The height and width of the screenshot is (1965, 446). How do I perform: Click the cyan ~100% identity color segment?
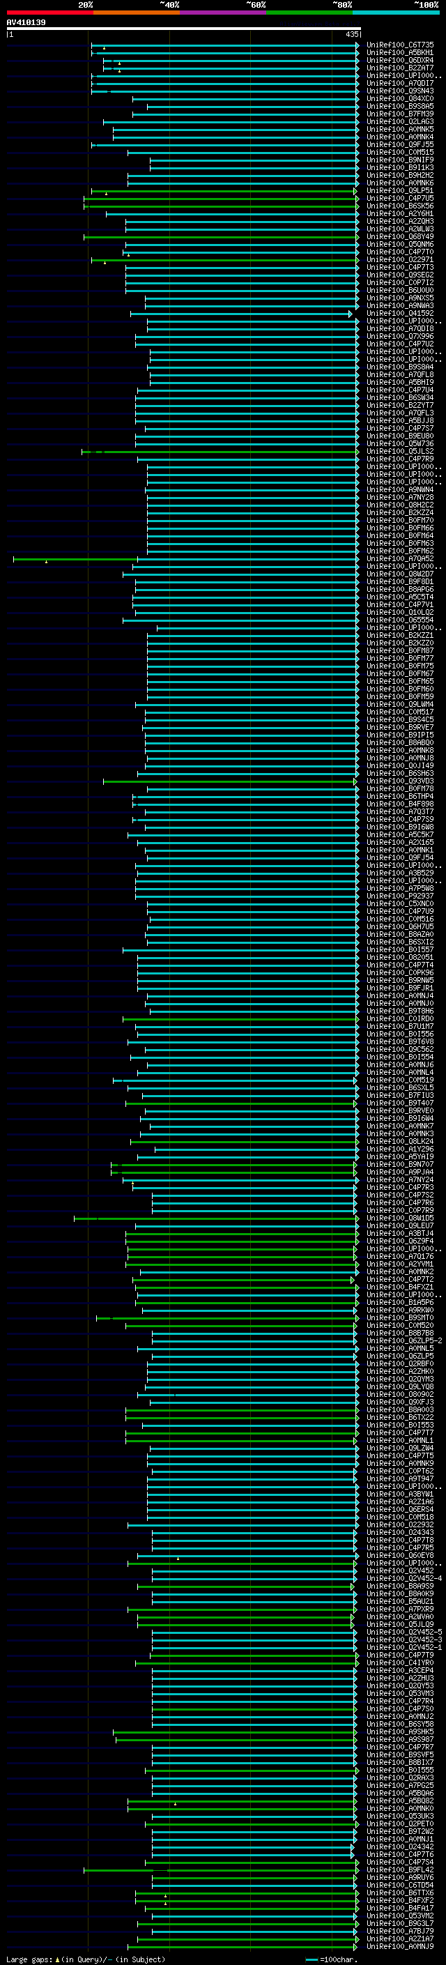[397, 13]
